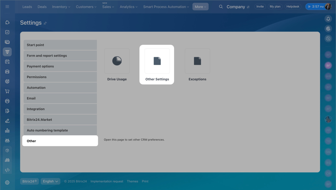Click the Implementation request link
Viewport: 336px width, 190px height.
[x=107, y=181]
